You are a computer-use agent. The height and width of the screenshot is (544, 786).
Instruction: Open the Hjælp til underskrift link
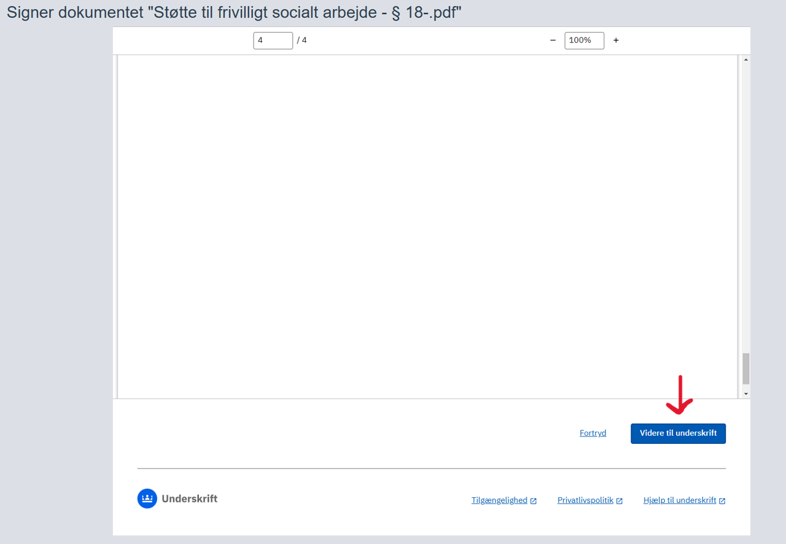pyautogui.click(x=680, y=500)
